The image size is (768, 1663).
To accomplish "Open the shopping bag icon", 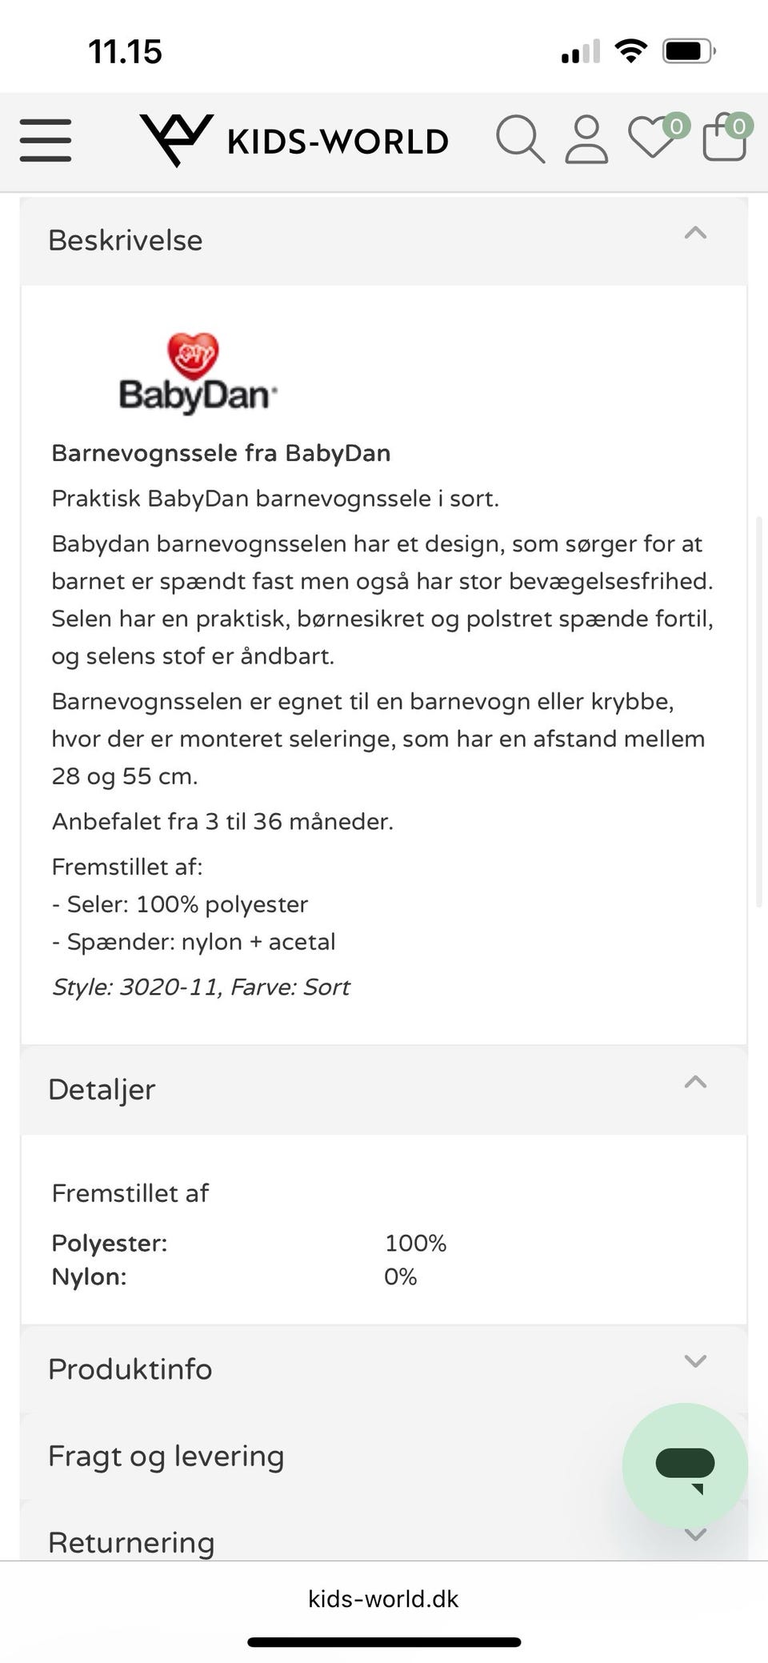I will [722, 142].
